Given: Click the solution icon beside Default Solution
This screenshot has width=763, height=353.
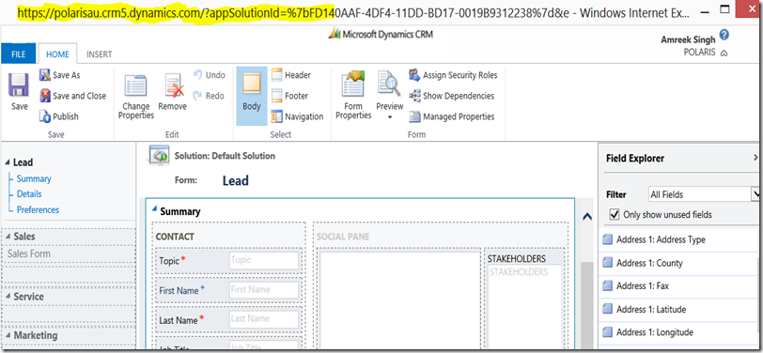Looking at the screenshot, I should tap(159, 156).
